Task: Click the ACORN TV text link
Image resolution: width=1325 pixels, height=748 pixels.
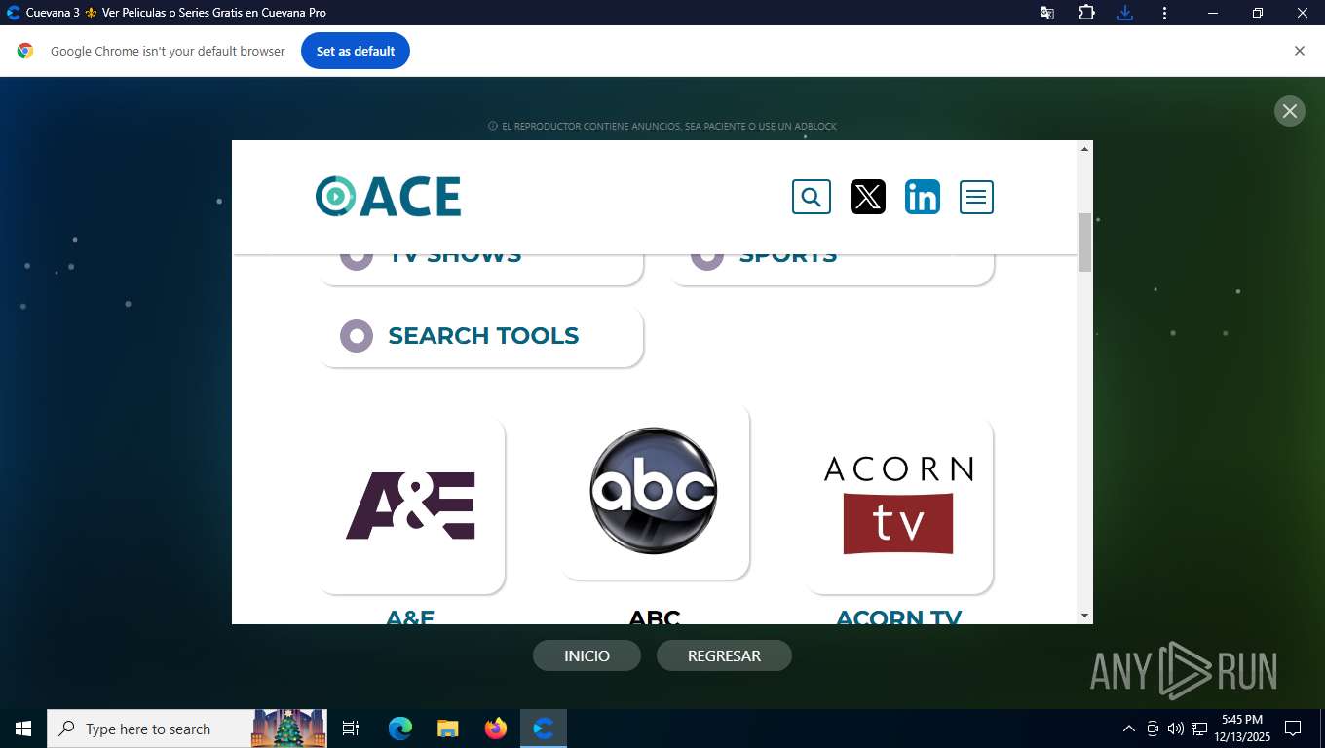Action: pyautogui.click(x=898, y=617)
